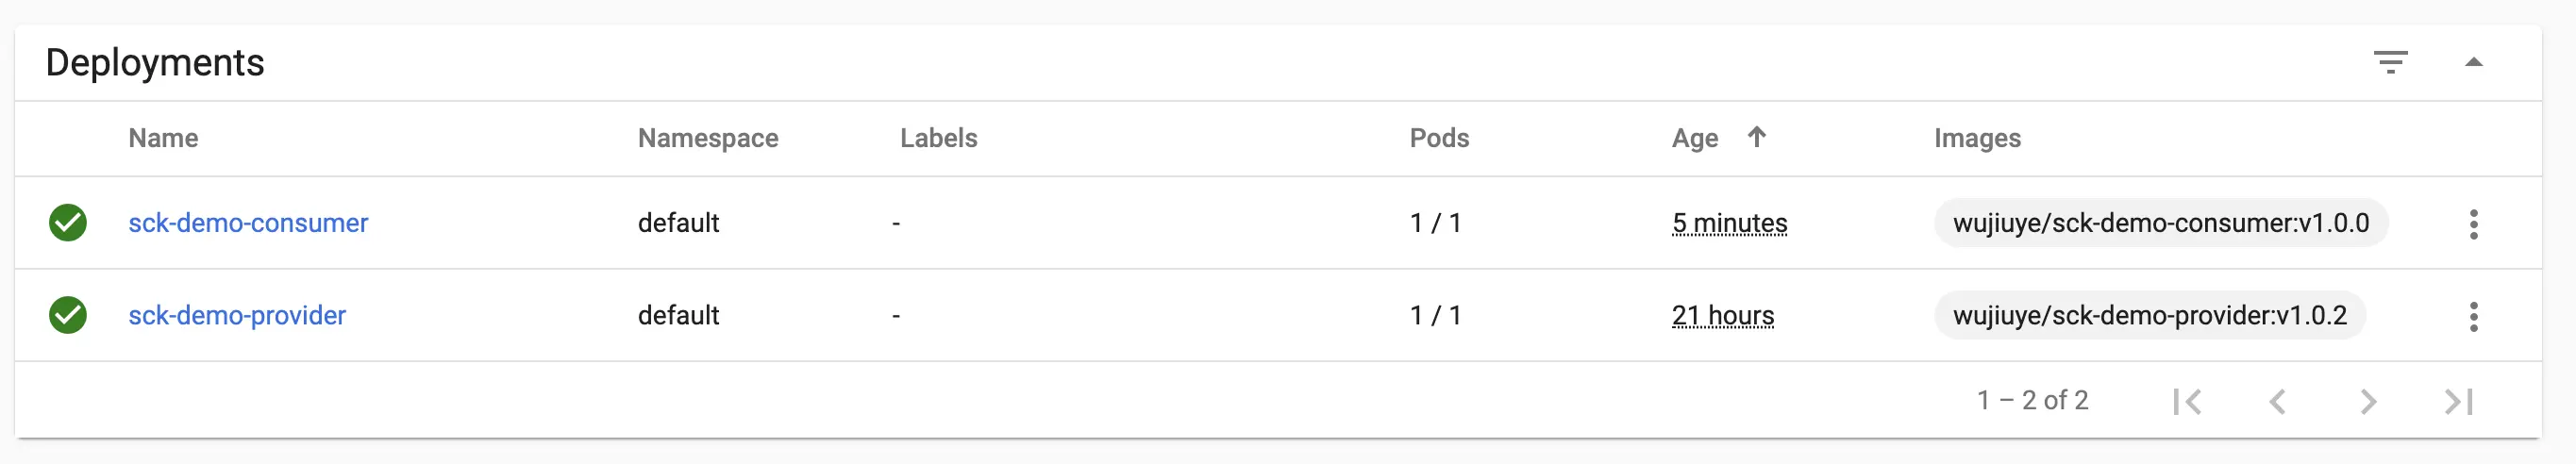Go to previous page of deployments
This screenshot has height=464, width=2576.
(2277, 401)
